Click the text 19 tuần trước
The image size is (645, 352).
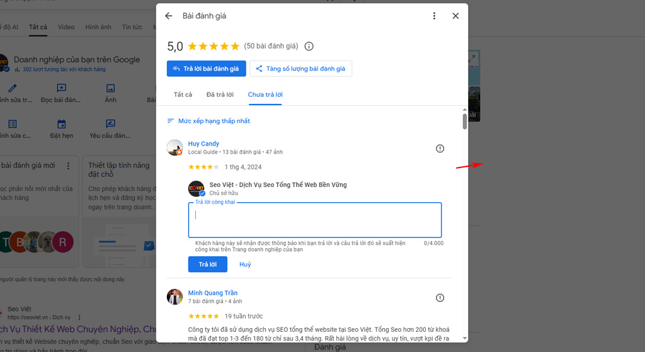point(244,316)
